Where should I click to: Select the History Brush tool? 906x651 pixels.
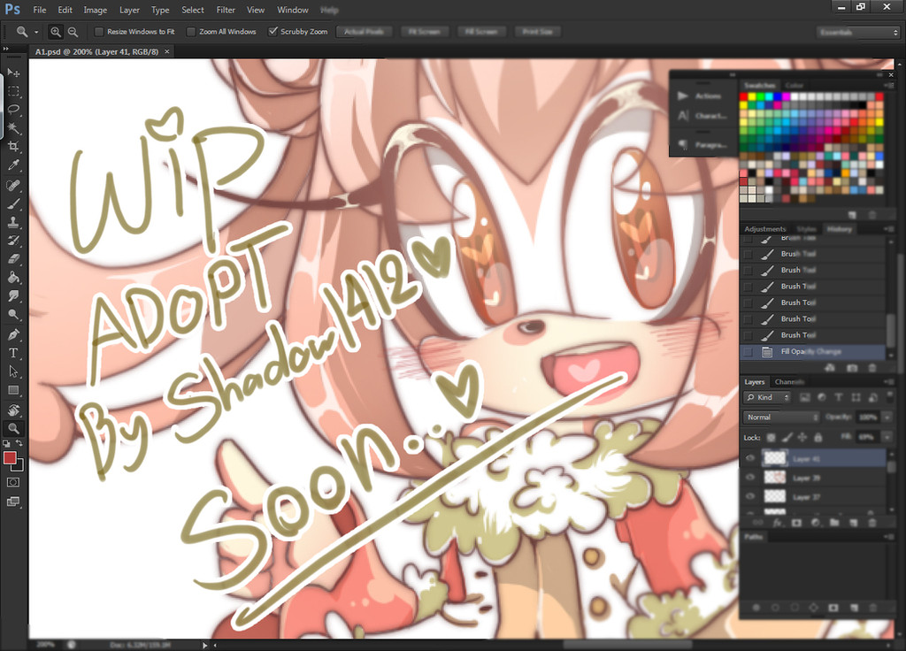[13, 241]
